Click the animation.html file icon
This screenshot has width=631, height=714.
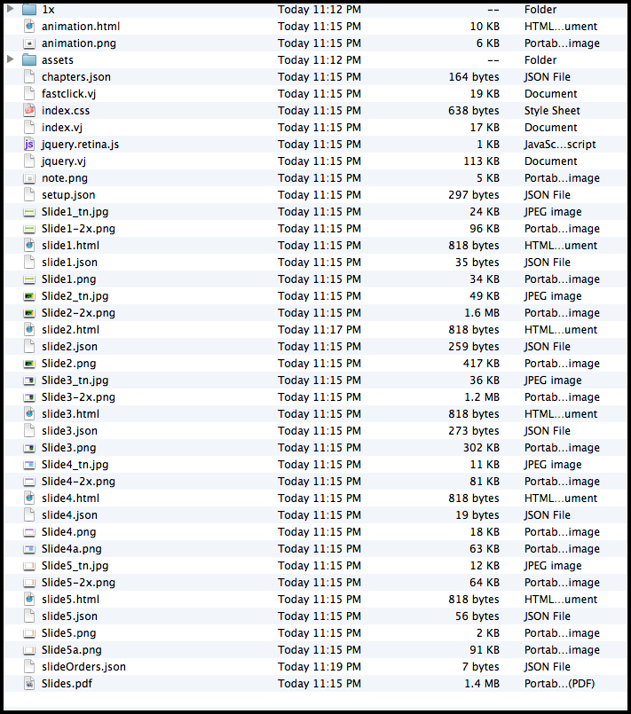(x=29, y=26)
